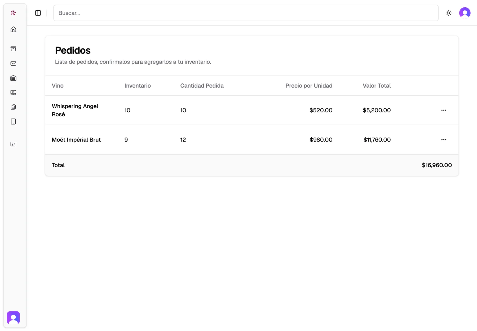The height and width of the screenshot is (331, 477).
Task: Select the Moët Impérial Brut row name
Action: click(76, 140)
